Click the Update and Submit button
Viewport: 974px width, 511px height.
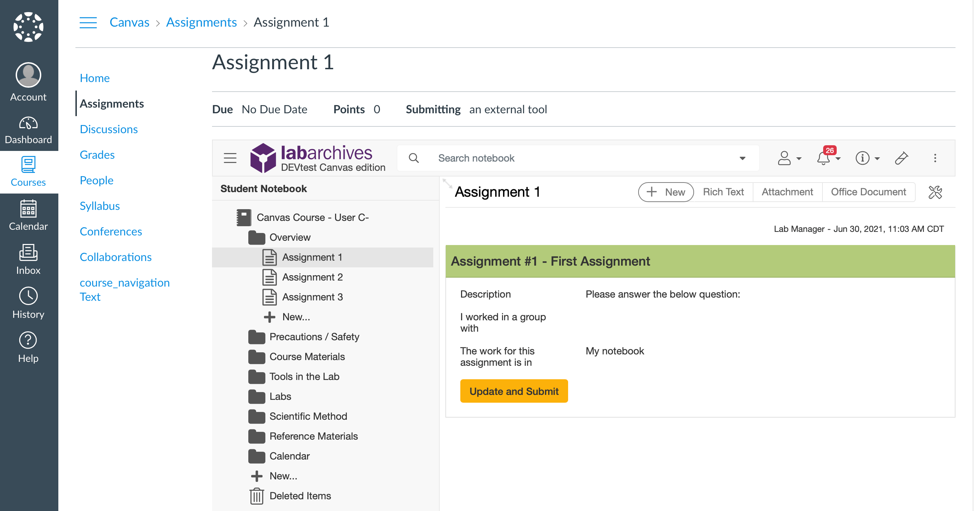click(x=513, y=391)
